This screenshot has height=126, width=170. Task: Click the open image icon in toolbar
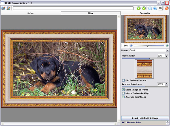3,8
